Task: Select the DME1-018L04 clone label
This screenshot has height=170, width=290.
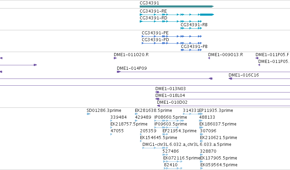Action: (170, 96)
